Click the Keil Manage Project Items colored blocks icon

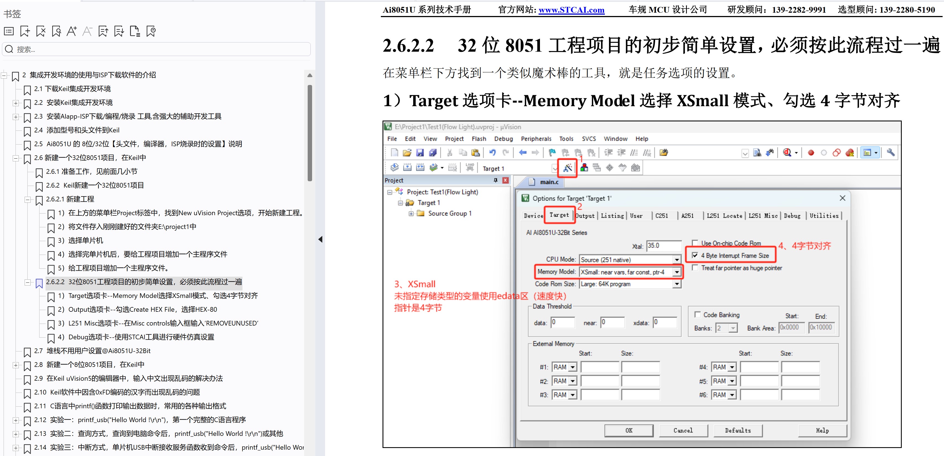[584, 168]
